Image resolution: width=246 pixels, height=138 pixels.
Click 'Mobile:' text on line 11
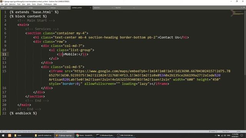(71, 54)
